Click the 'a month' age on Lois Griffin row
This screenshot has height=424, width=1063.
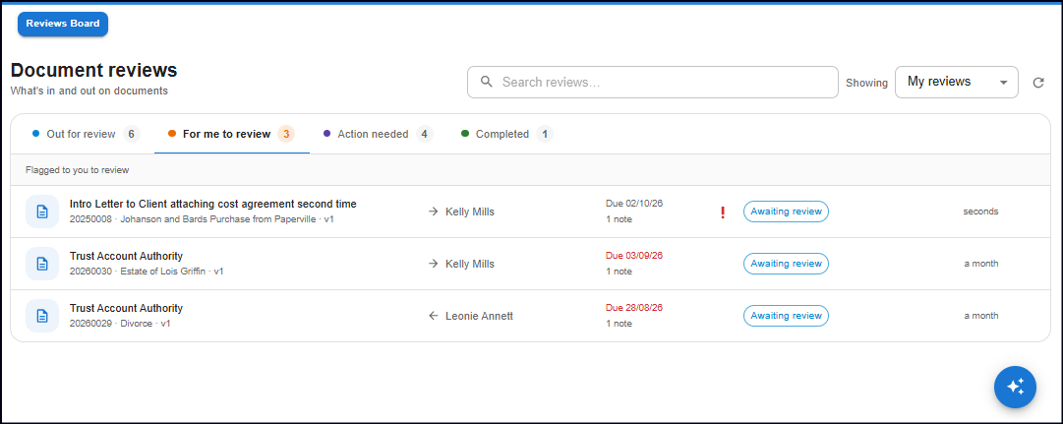click(x=981, y=264)
